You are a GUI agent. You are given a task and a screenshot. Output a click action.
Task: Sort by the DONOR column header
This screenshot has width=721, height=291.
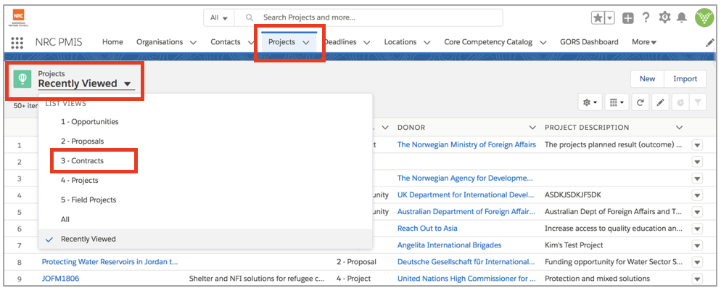point(411,127)
